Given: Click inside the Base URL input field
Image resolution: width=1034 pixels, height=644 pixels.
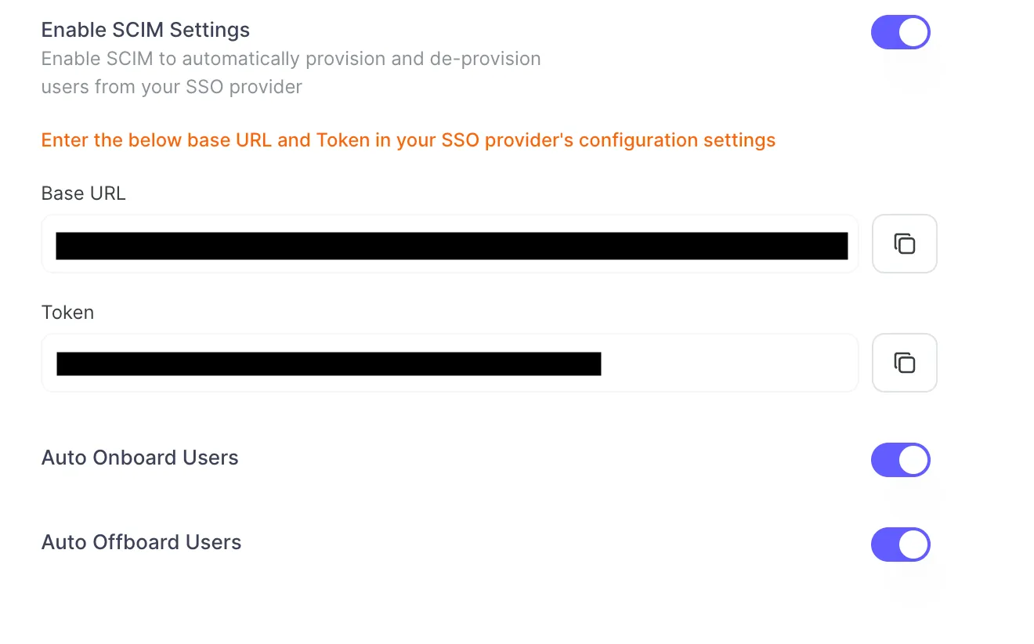Looking at the screenshot, I should point(449,244).
